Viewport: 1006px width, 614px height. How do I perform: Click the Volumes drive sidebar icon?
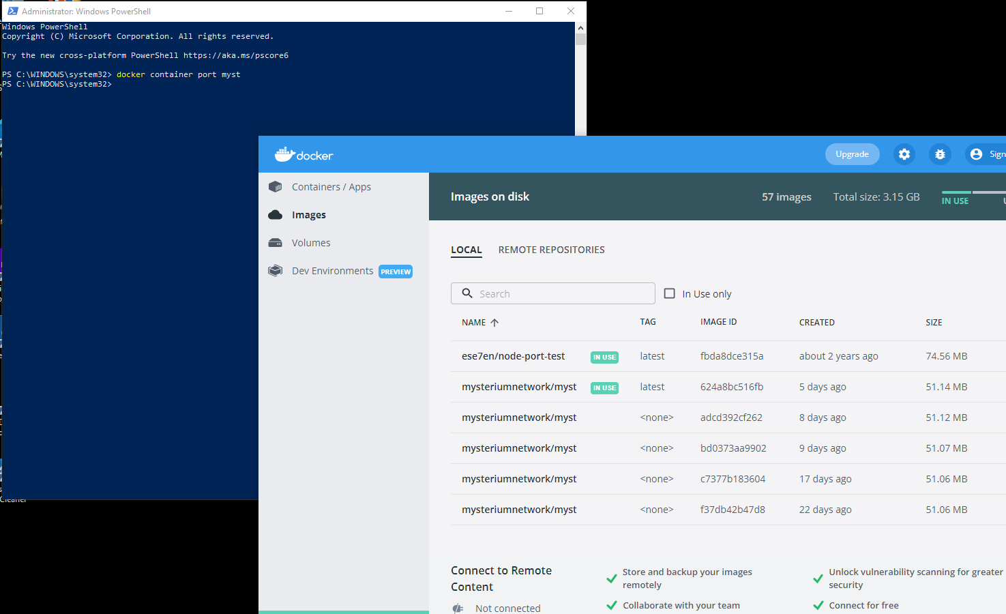coord(276,243)
